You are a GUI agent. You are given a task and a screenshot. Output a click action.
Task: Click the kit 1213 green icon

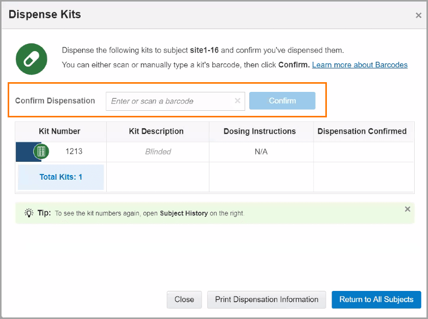pyautogui.click(x=41, y=152)
